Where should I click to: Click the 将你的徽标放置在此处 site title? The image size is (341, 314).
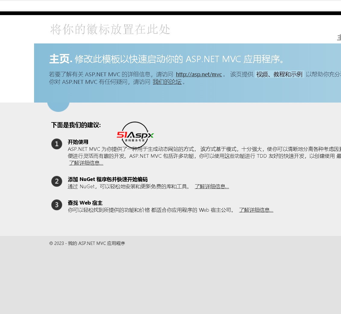(x=110, y=29)
